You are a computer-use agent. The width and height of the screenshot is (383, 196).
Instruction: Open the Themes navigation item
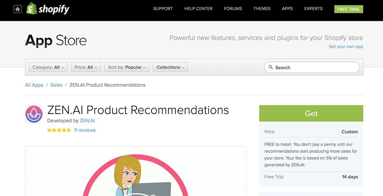262,9
